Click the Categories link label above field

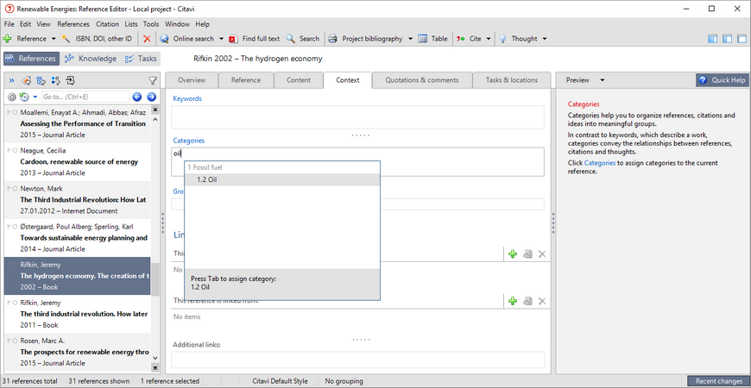(x=189, y=141)
